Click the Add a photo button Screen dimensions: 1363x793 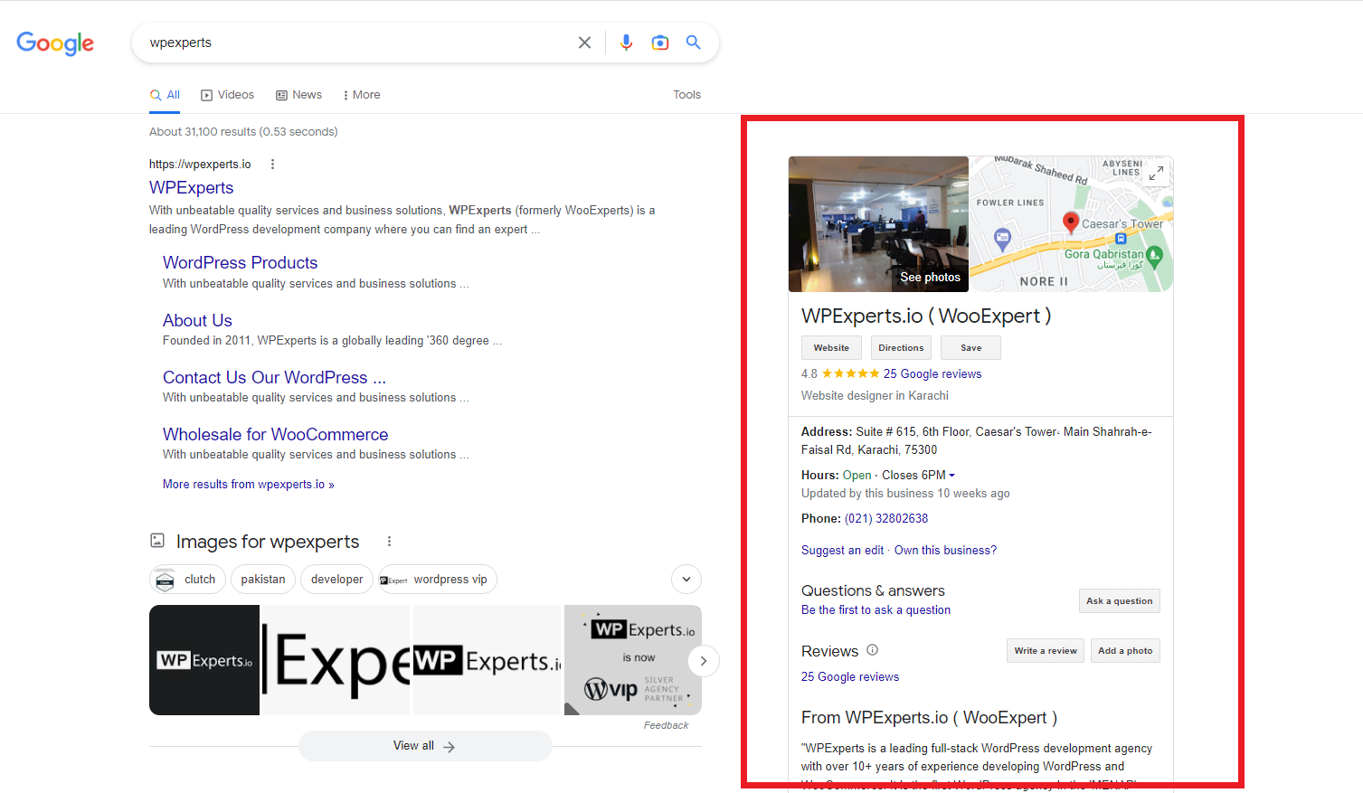tap(1125, 651)
